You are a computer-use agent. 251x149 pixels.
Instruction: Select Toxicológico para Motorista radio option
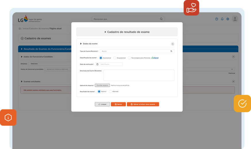click(129, 58)
